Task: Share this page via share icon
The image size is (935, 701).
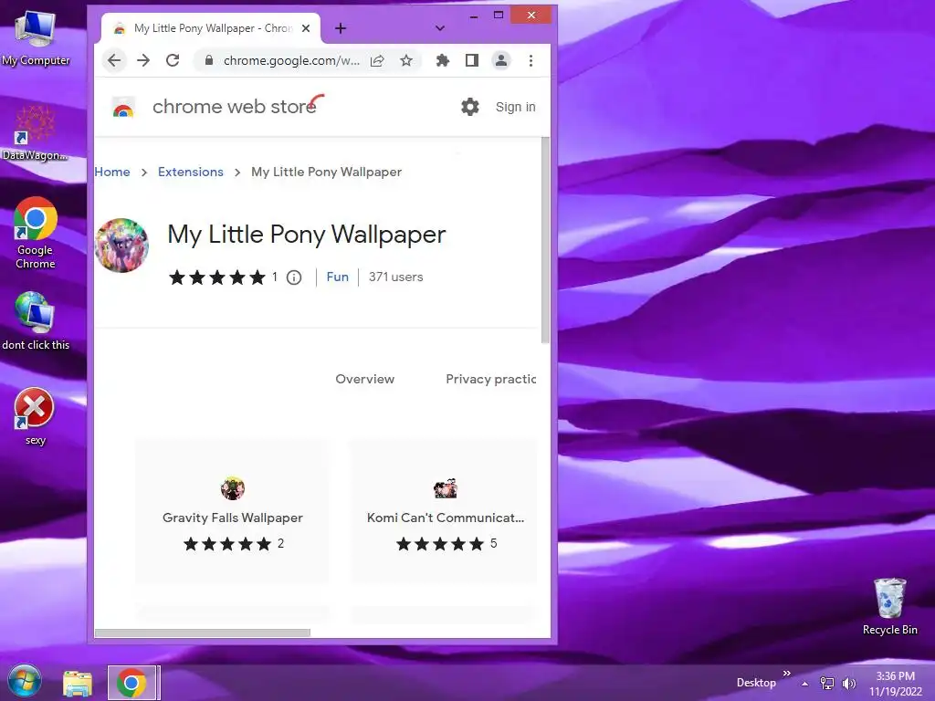Action: 377,61
